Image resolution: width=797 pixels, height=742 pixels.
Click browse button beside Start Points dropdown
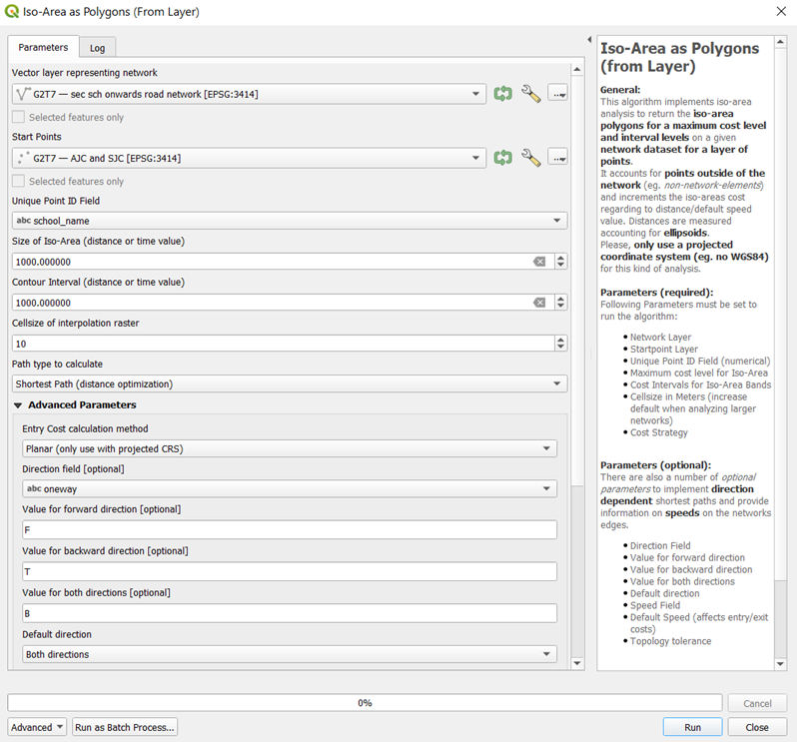point(557,158)
